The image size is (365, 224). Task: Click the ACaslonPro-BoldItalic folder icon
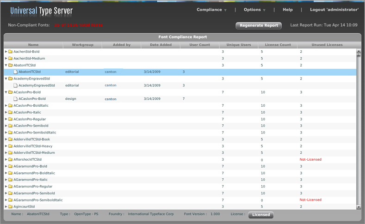click(10, 105)
